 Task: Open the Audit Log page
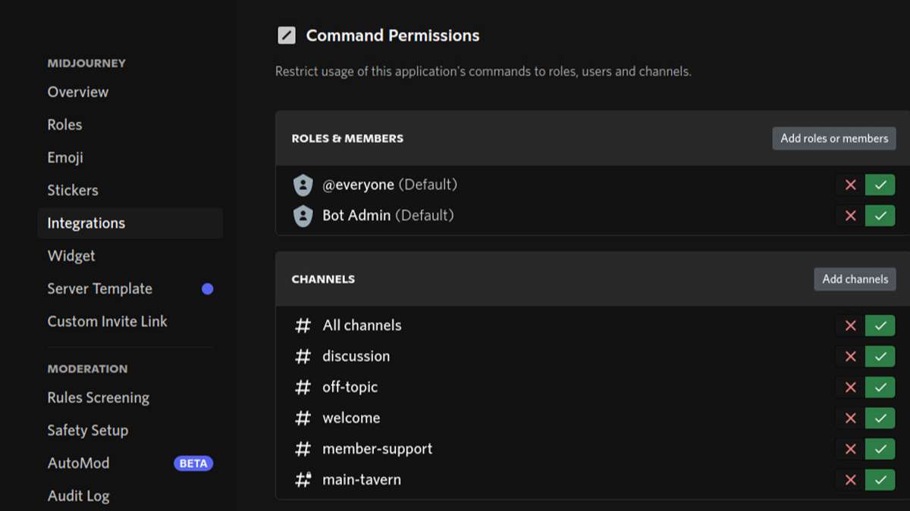(x=78, y=497)
